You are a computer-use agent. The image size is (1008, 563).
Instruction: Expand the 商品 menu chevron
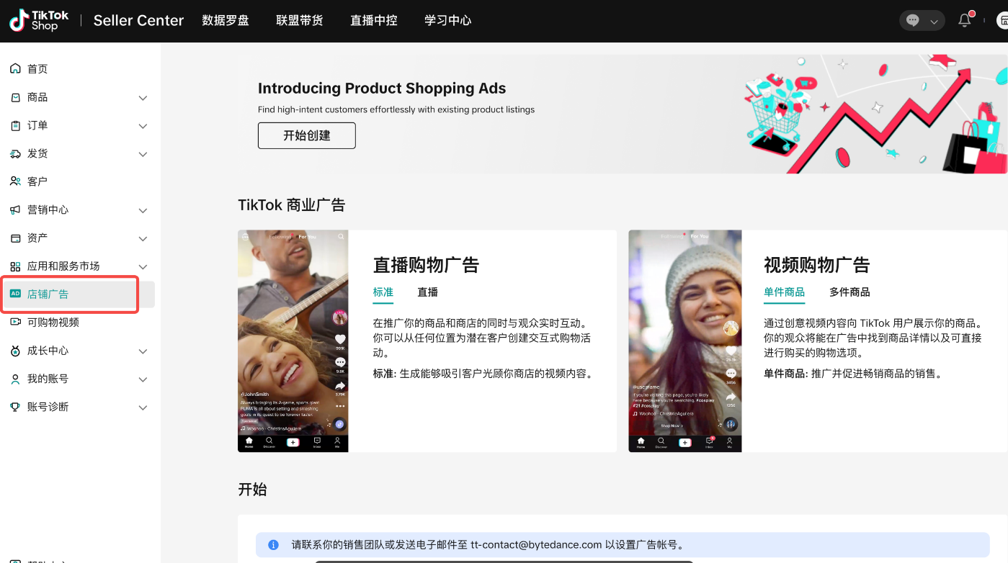click(x=143, y=98)
